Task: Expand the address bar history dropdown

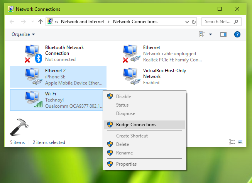Action: click(x=188, y=22)
